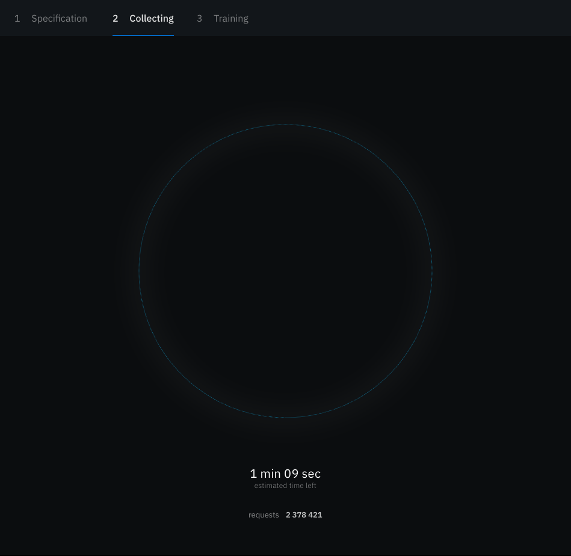This screenshot has width=571, height=556.
Task: Select the Collecting step tab
Action: 151,19
